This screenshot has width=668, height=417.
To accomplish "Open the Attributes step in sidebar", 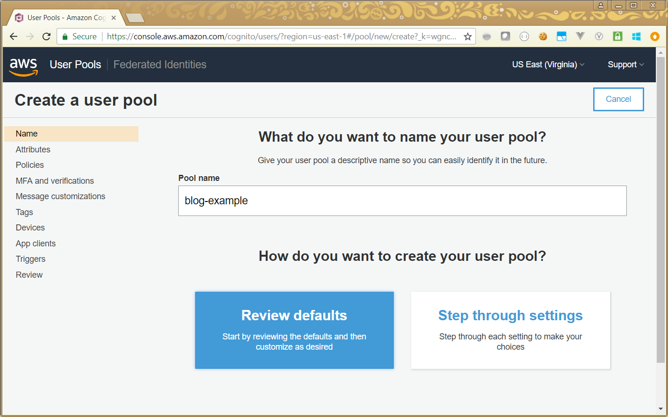I will point(33,150).
